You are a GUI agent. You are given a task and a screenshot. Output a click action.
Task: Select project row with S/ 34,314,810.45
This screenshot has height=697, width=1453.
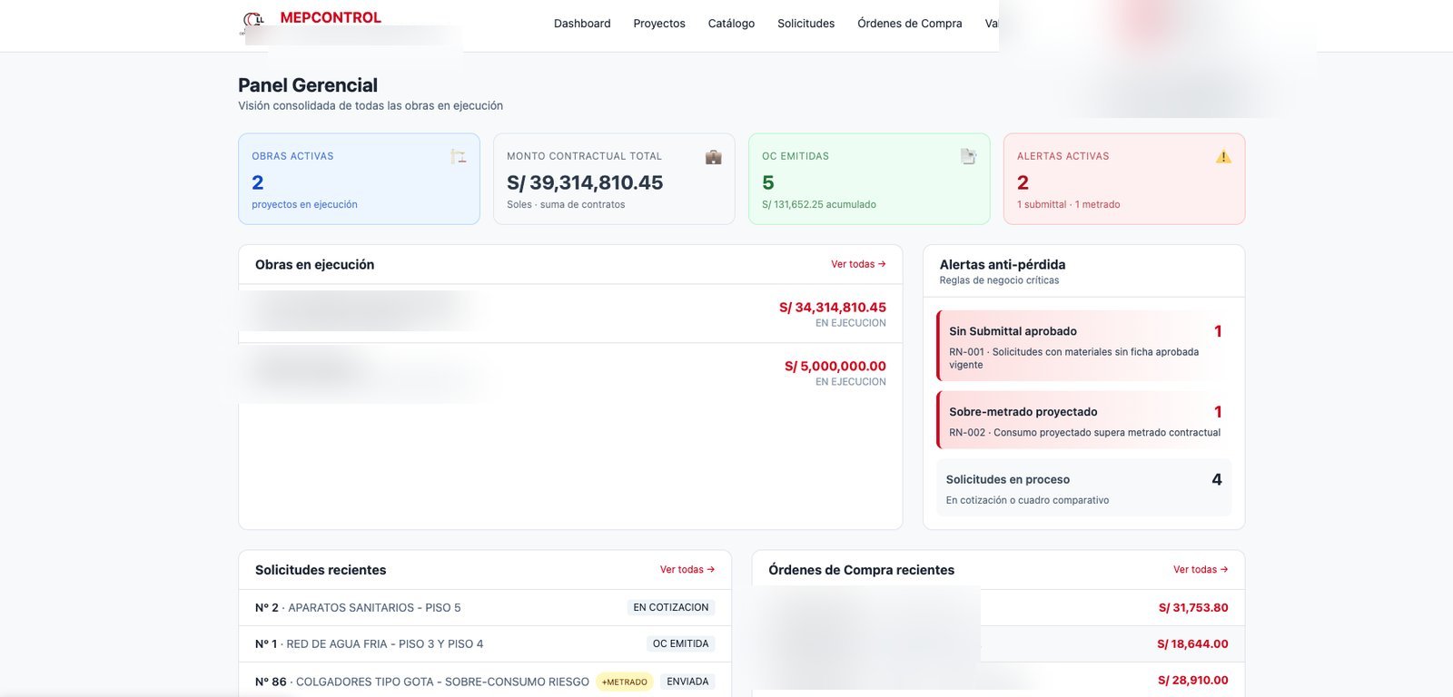coord(570,314)
